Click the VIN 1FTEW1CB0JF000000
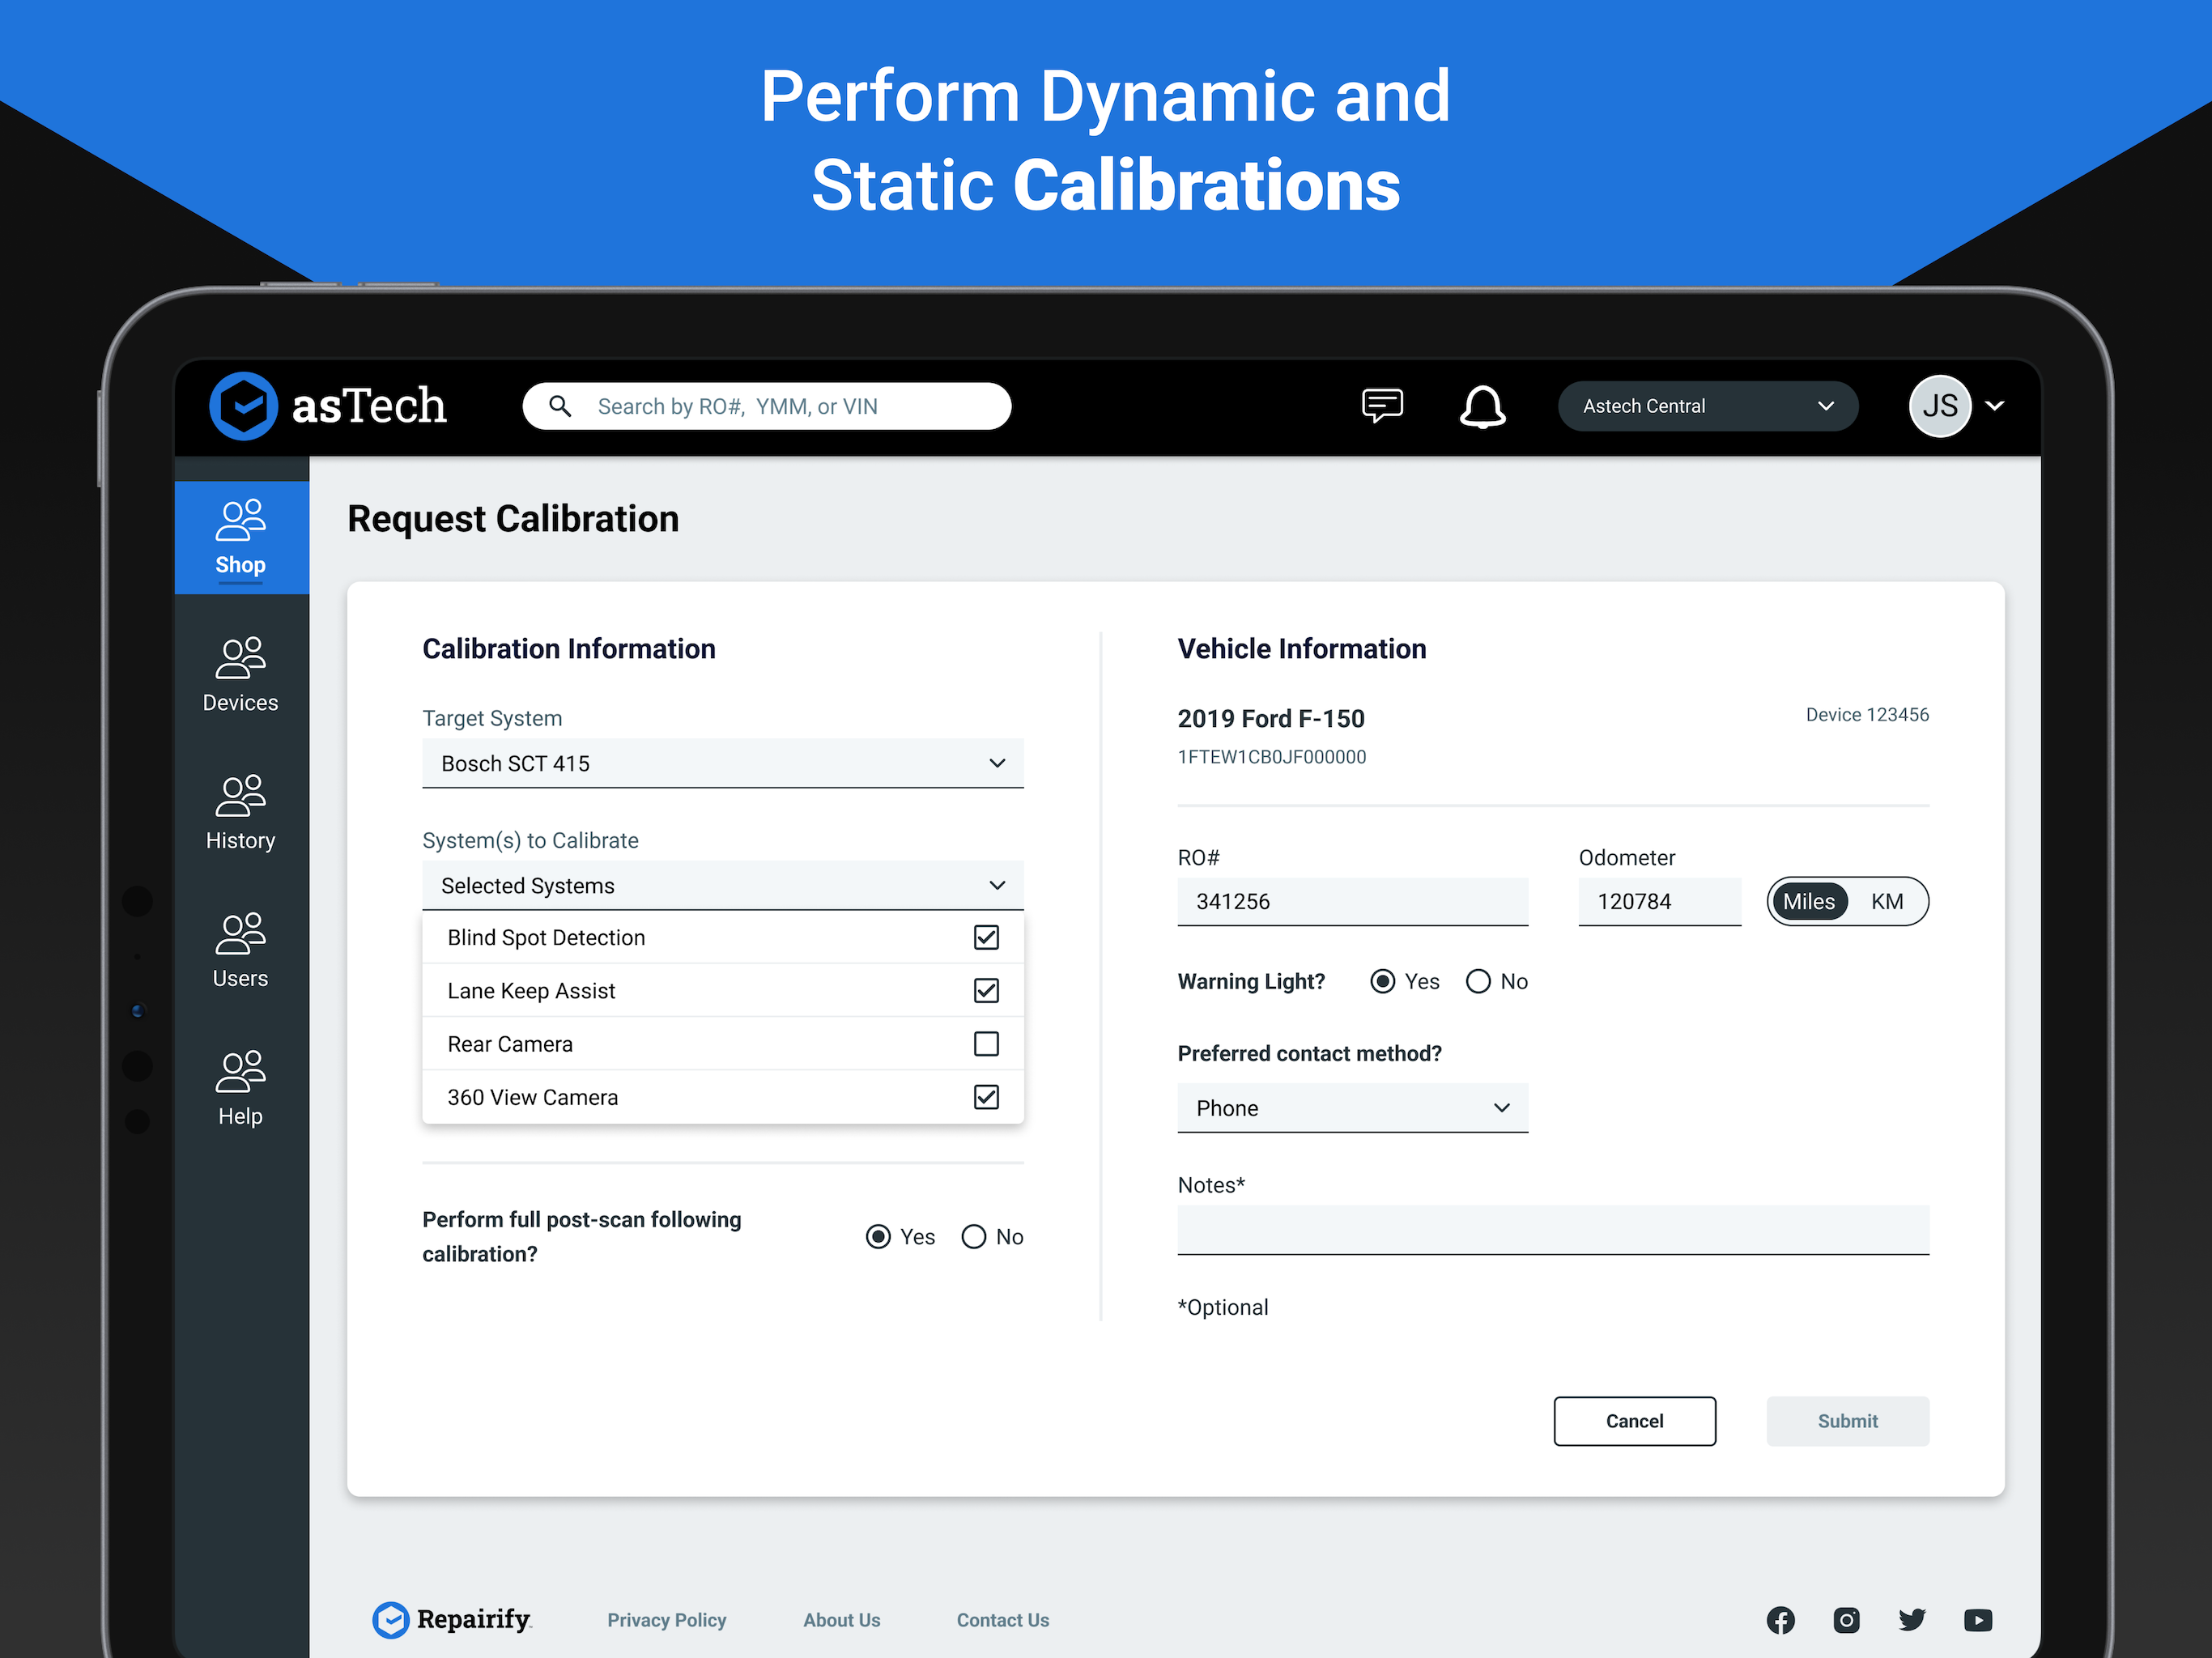This screenshot has height=1658, width=2212. pyautogui.click(x=1271, y=757)
